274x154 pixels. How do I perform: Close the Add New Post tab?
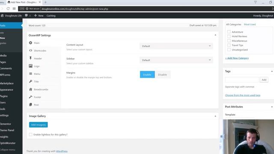(x=40, y=2)
